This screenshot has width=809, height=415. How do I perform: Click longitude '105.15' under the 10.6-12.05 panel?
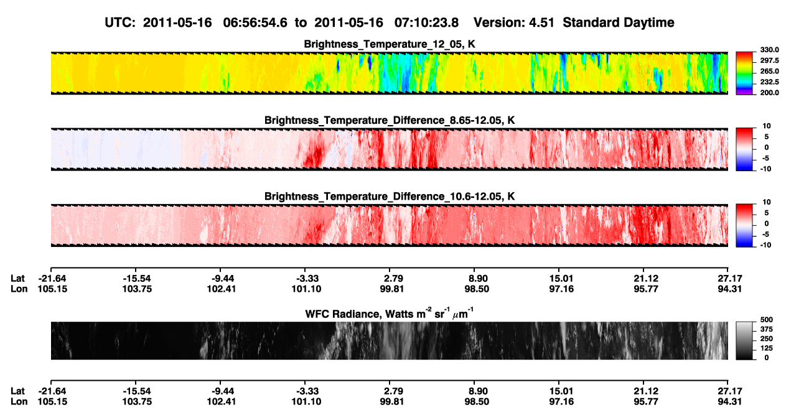click(x=52, y=289)
